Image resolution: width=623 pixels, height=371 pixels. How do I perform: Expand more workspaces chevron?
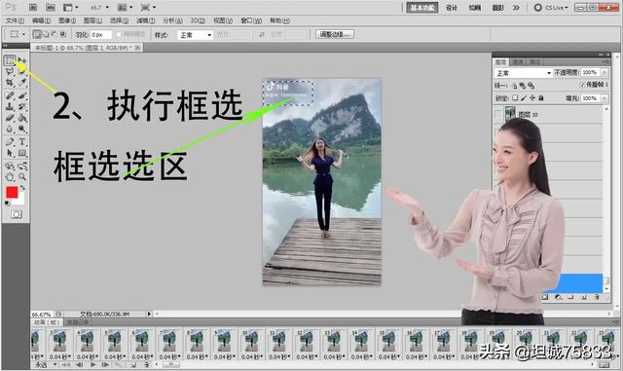516,8
